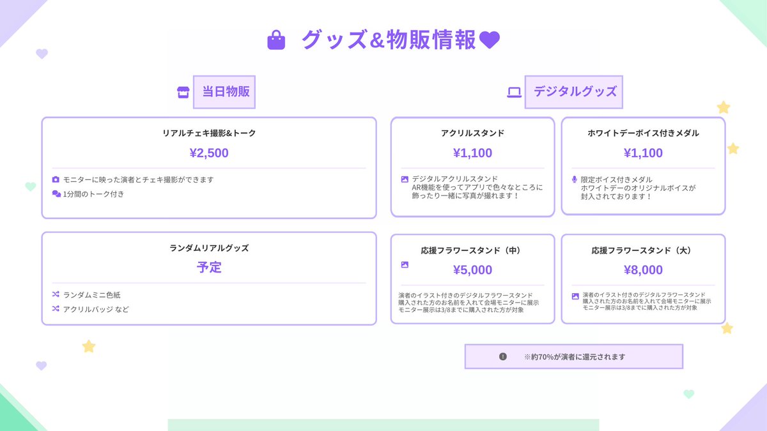Select the 当日物販 section label
This screenshot has height=431, width=767.
click(x=224, y=91)
